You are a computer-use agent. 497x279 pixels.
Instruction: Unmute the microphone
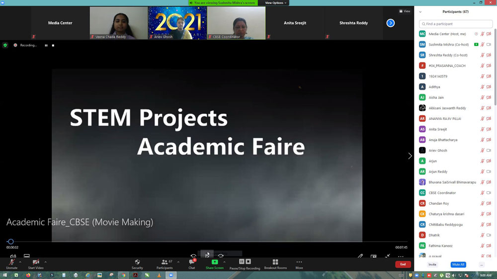coord(11,264)
